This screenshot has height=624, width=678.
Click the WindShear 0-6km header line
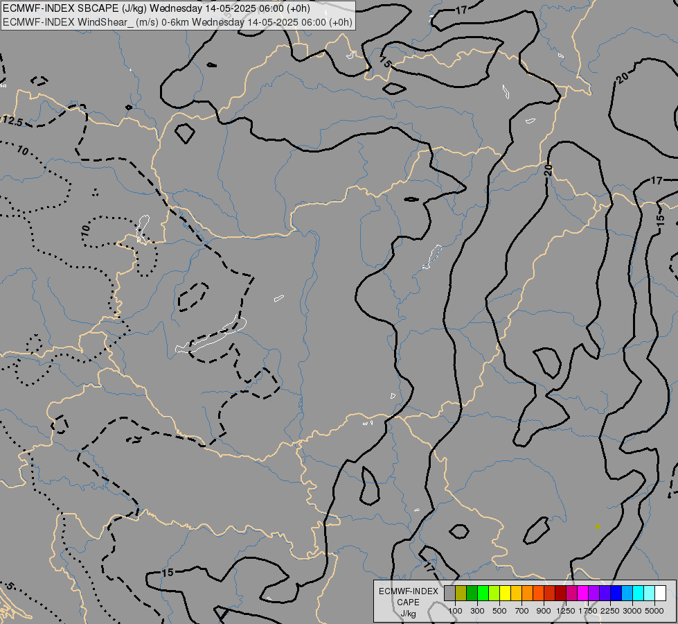177,22
